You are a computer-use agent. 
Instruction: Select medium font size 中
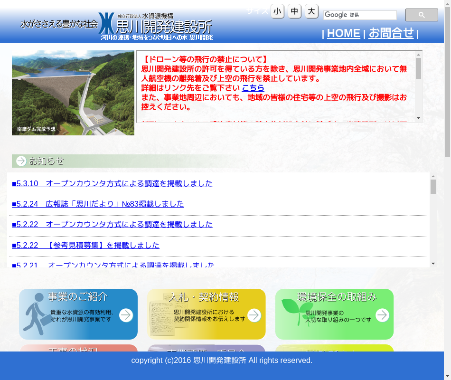(x=294, y=11)
